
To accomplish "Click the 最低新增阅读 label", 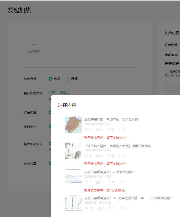I will 33,93.
